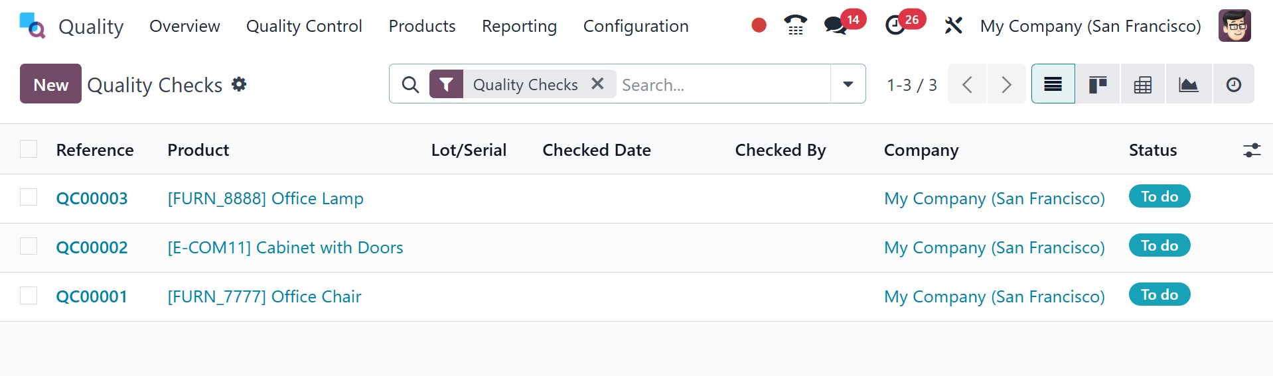1273x376 pixels.
Task: Switch to pivot table view
Action: pyautogui.click(x=1143, y=84)
